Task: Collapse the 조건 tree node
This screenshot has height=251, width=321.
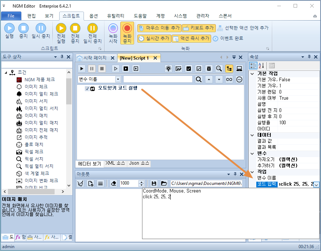Action: click(x=6, y=73)
